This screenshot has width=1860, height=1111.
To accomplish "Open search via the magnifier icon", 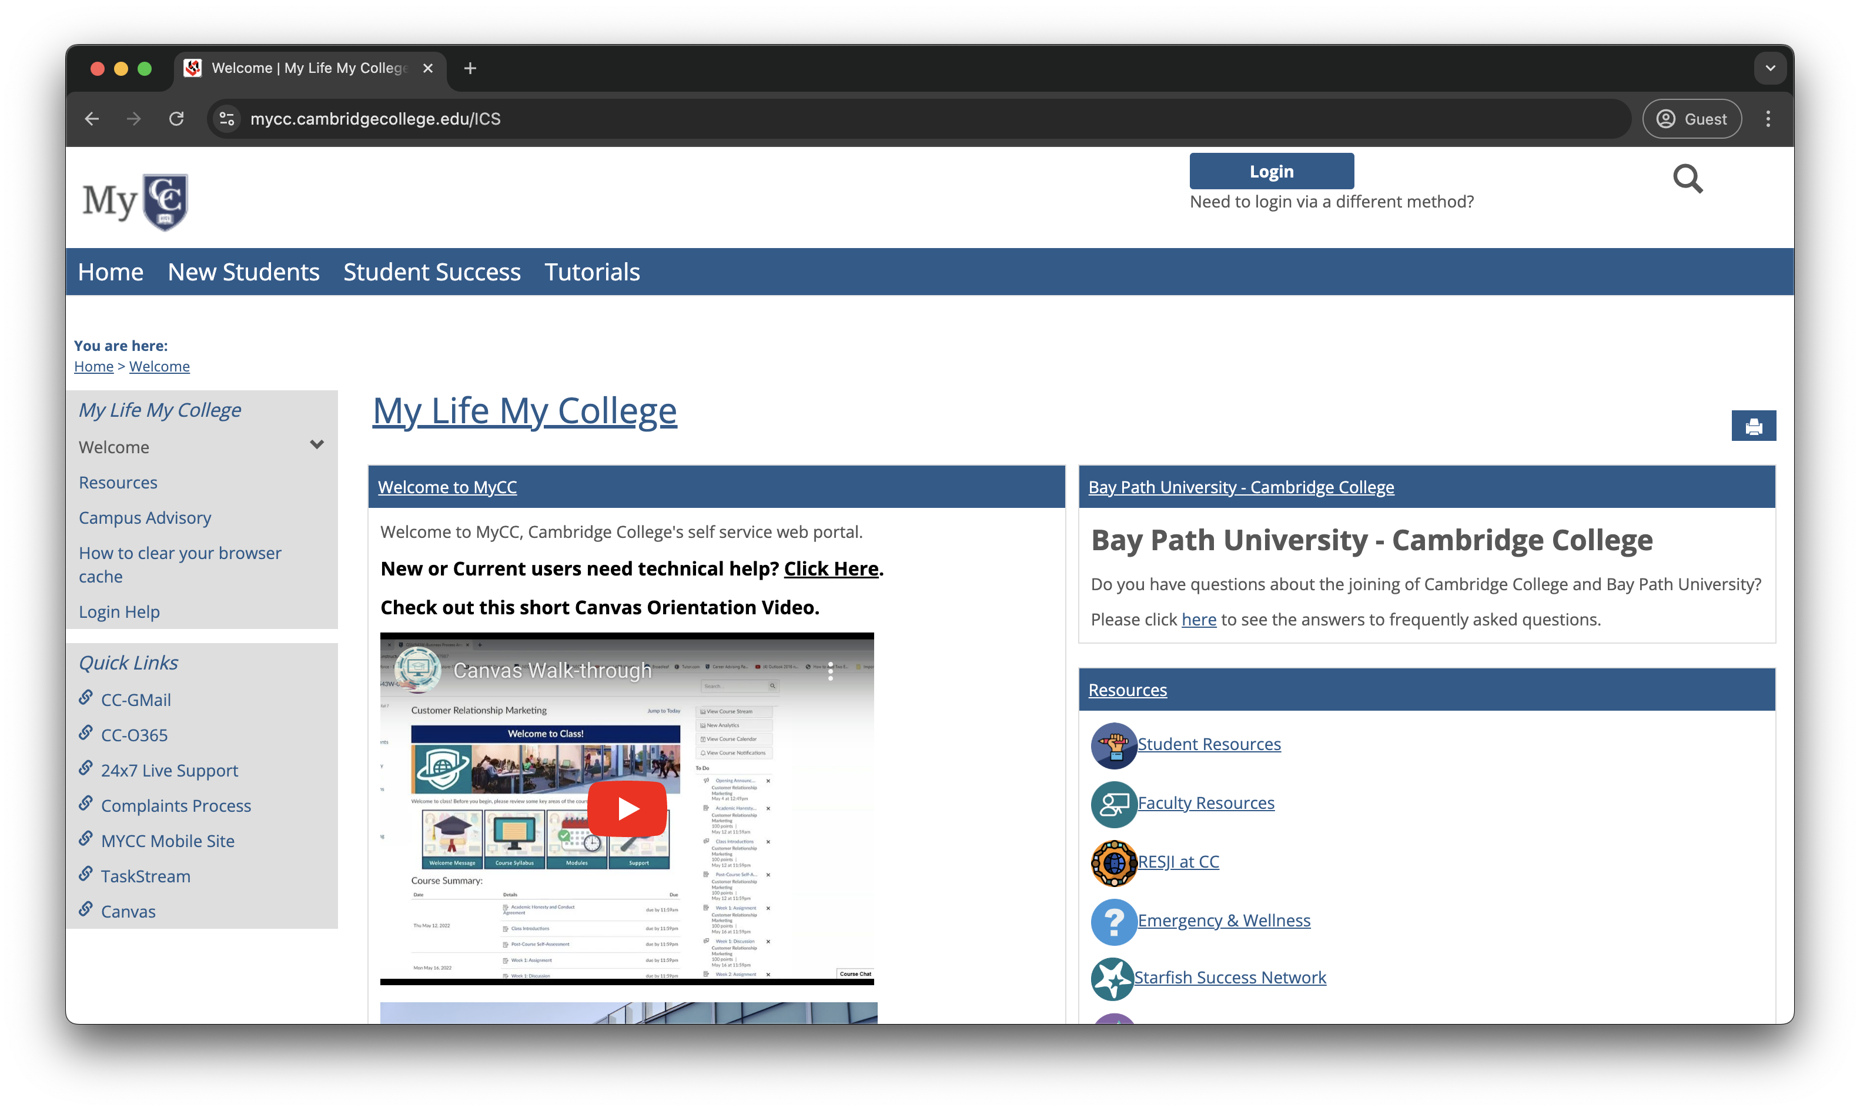I will coord(1688,179).
